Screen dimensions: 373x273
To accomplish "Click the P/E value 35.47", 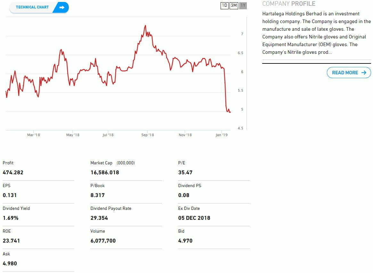I will (185, 172).
